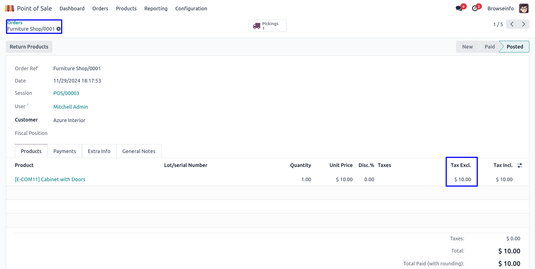Click the Point of Sale app icon
The width and height of the screenshot is (535, 269).
pyautogui.click(x=10, y=8)
